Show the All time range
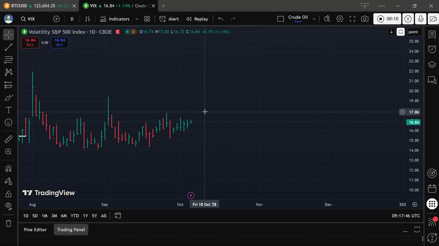The image size is (439, 246). (x=104, y=216)
